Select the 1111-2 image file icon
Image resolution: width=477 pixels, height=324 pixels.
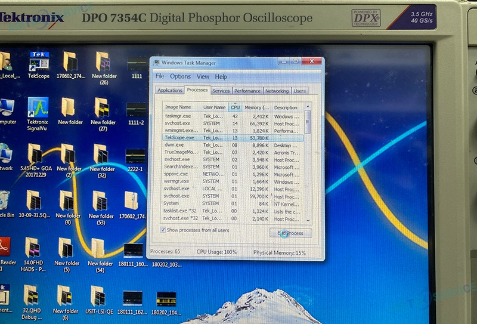[136, 109]
